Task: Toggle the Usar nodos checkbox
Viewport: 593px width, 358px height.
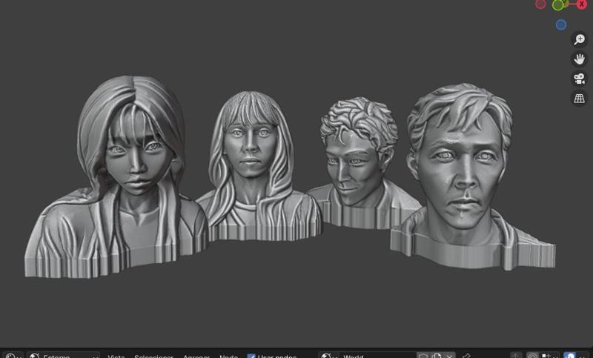Action: 251,356
